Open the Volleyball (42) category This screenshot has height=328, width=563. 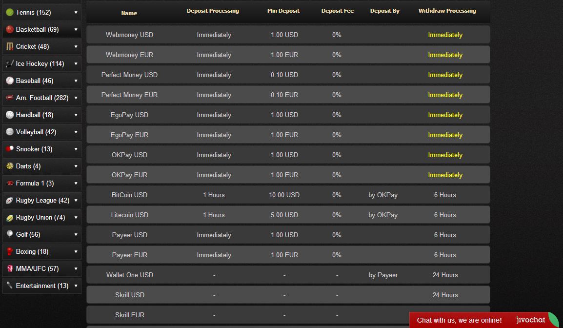coord(41,132)
